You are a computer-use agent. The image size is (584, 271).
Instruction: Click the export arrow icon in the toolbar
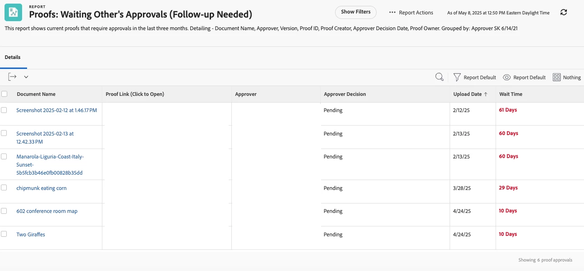pyautogui.click(x=13, y=77)
